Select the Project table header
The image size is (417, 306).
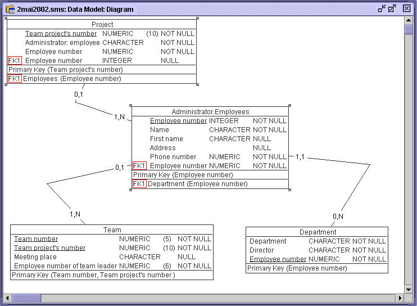[102, 25]
